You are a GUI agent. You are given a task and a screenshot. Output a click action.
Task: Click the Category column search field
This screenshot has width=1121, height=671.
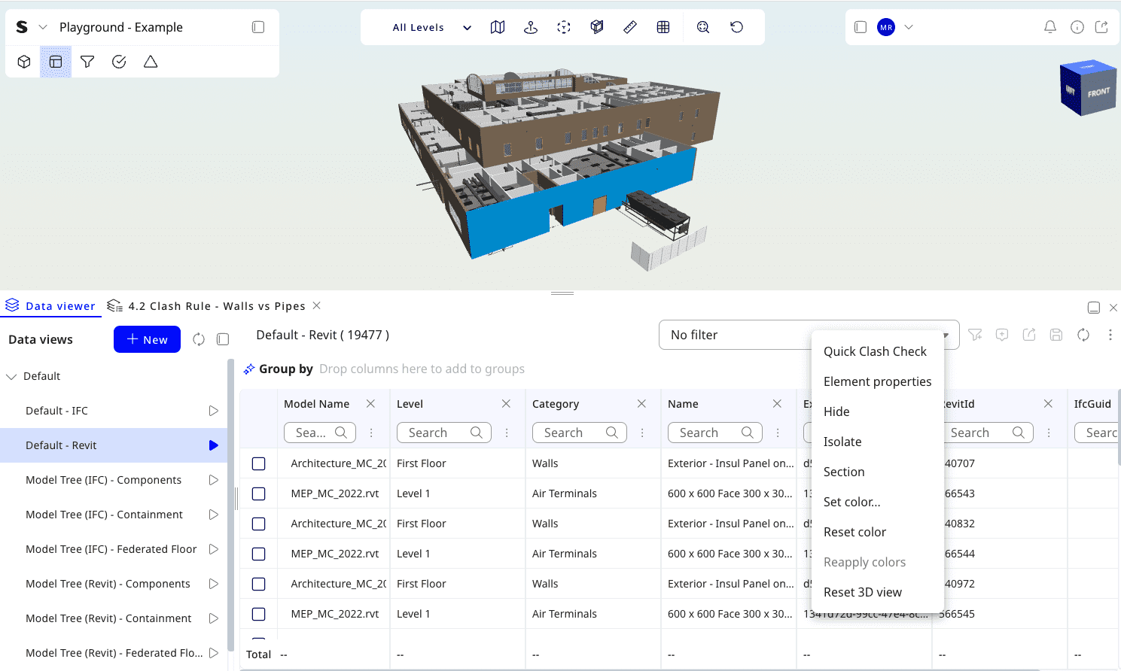[572, 433]
